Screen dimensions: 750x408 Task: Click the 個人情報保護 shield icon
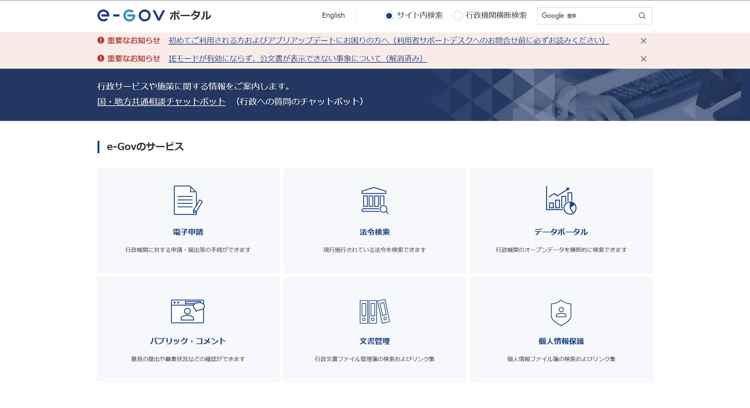[561, 312]
